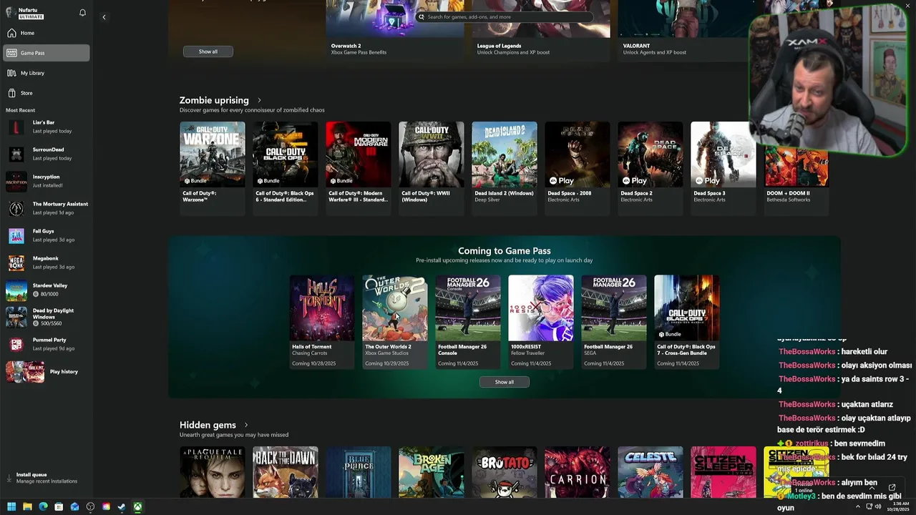Open League of Legends benefits tile
This screenshot has height=515, width=916.
(541, 30)
